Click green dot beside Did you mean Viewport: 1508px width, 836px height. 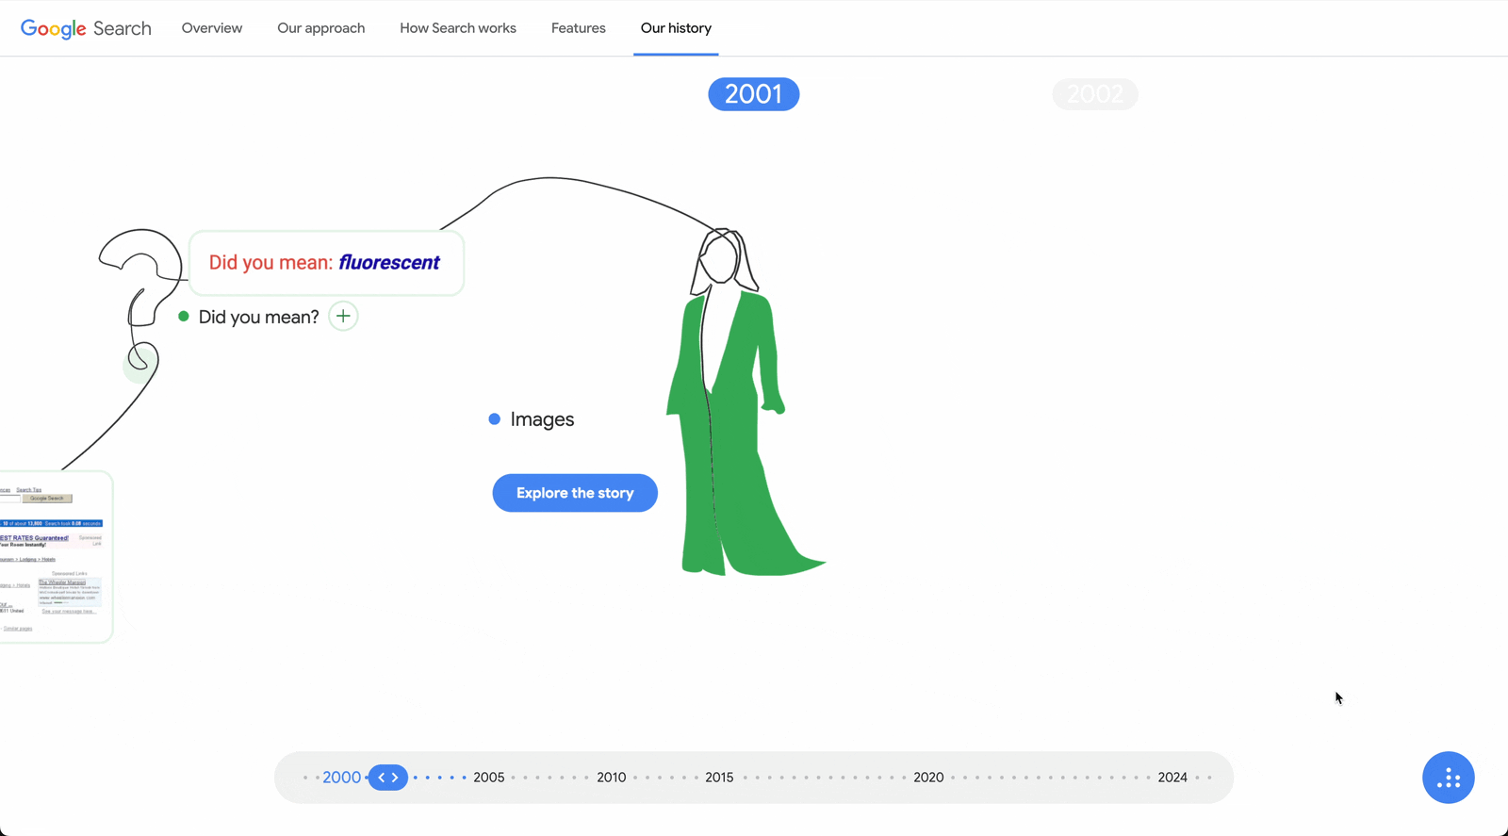coord(184,317)
